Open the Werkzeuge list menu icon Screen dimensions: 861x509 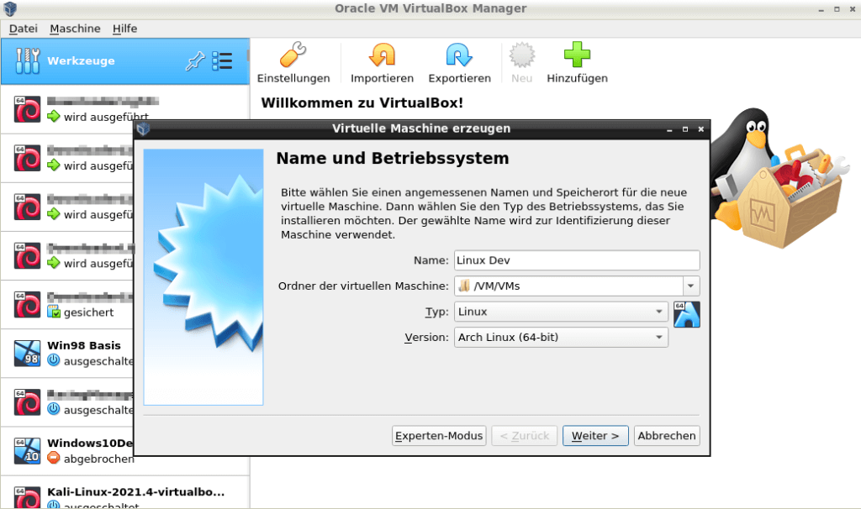tap(224, 60)
